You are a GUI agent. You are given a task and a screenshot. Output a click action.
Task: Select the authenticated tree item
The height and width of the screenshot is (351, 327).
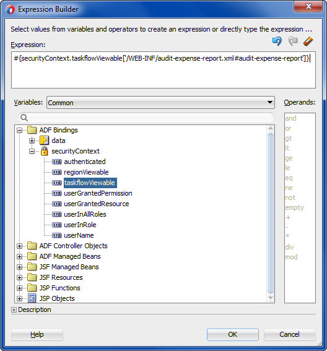pos(85,162)
